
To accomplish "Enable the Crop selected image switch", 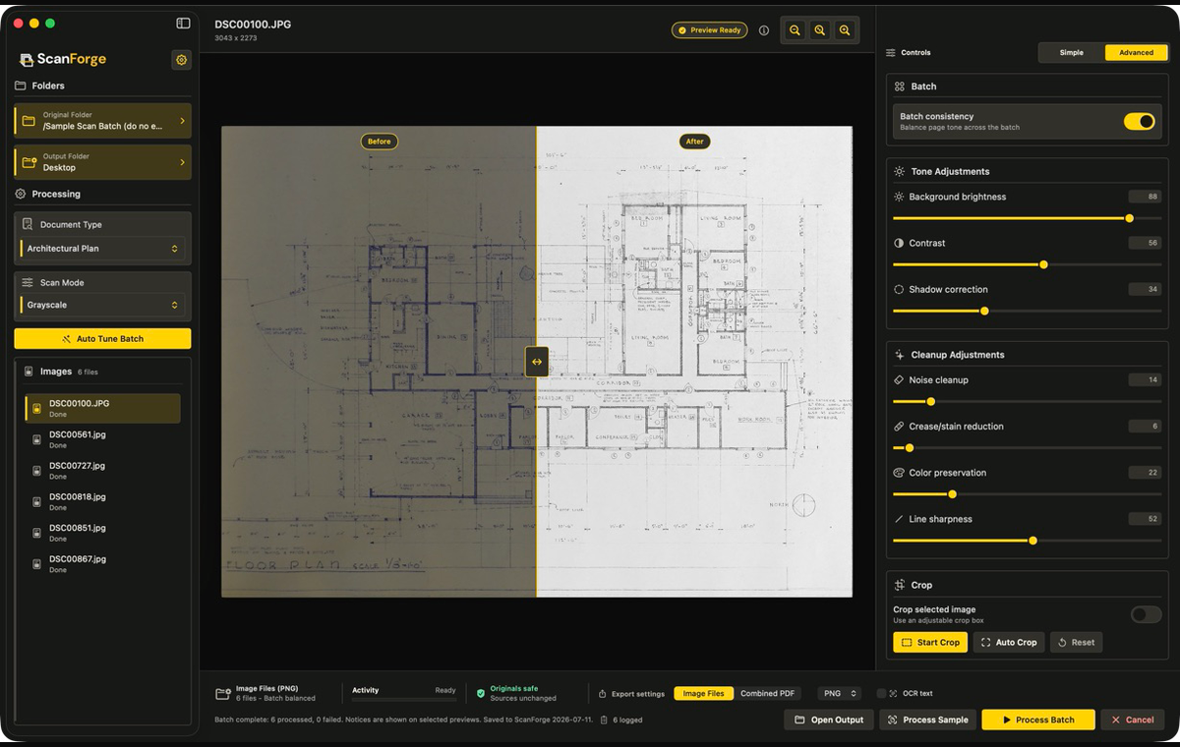I will [1146, 614].
